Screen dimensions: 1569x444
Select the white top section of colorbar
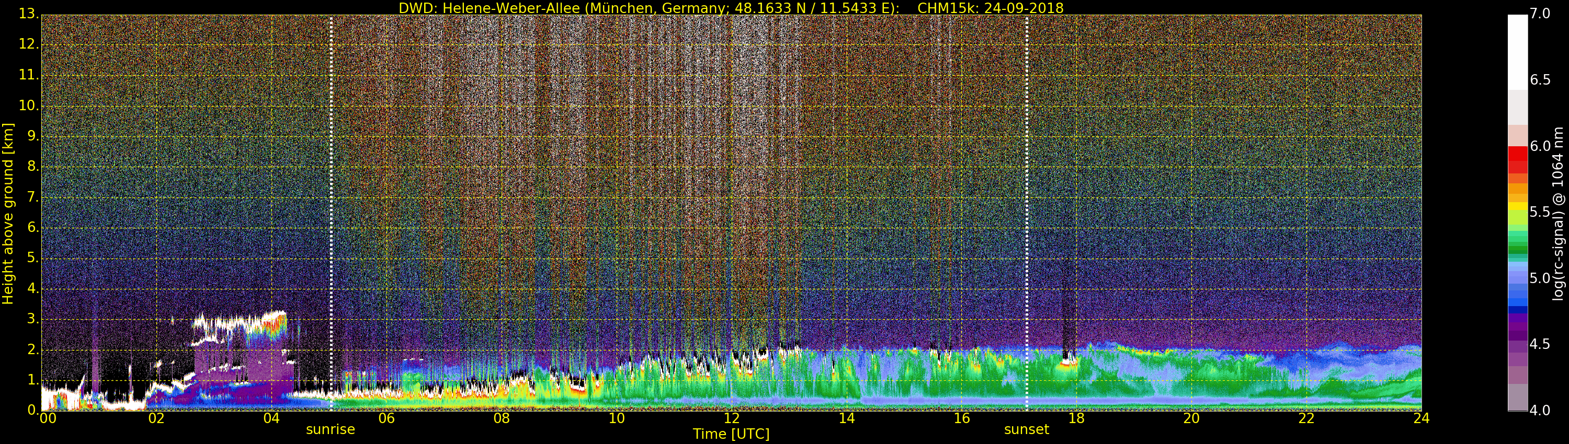click(x=1517, y=52)
